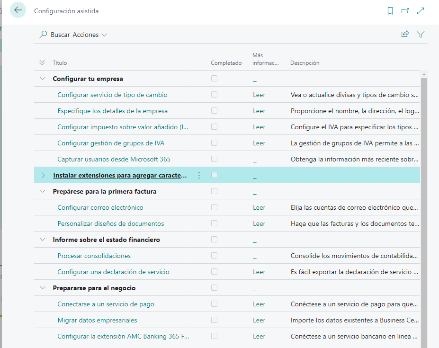Open Configurar gestión de grupos de IVA

(111, 143)
